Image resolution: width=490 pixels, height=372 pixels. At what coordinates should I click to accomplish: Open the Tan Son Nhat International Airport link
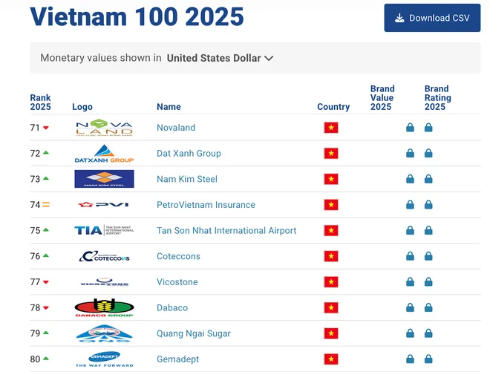coord(226,231)
